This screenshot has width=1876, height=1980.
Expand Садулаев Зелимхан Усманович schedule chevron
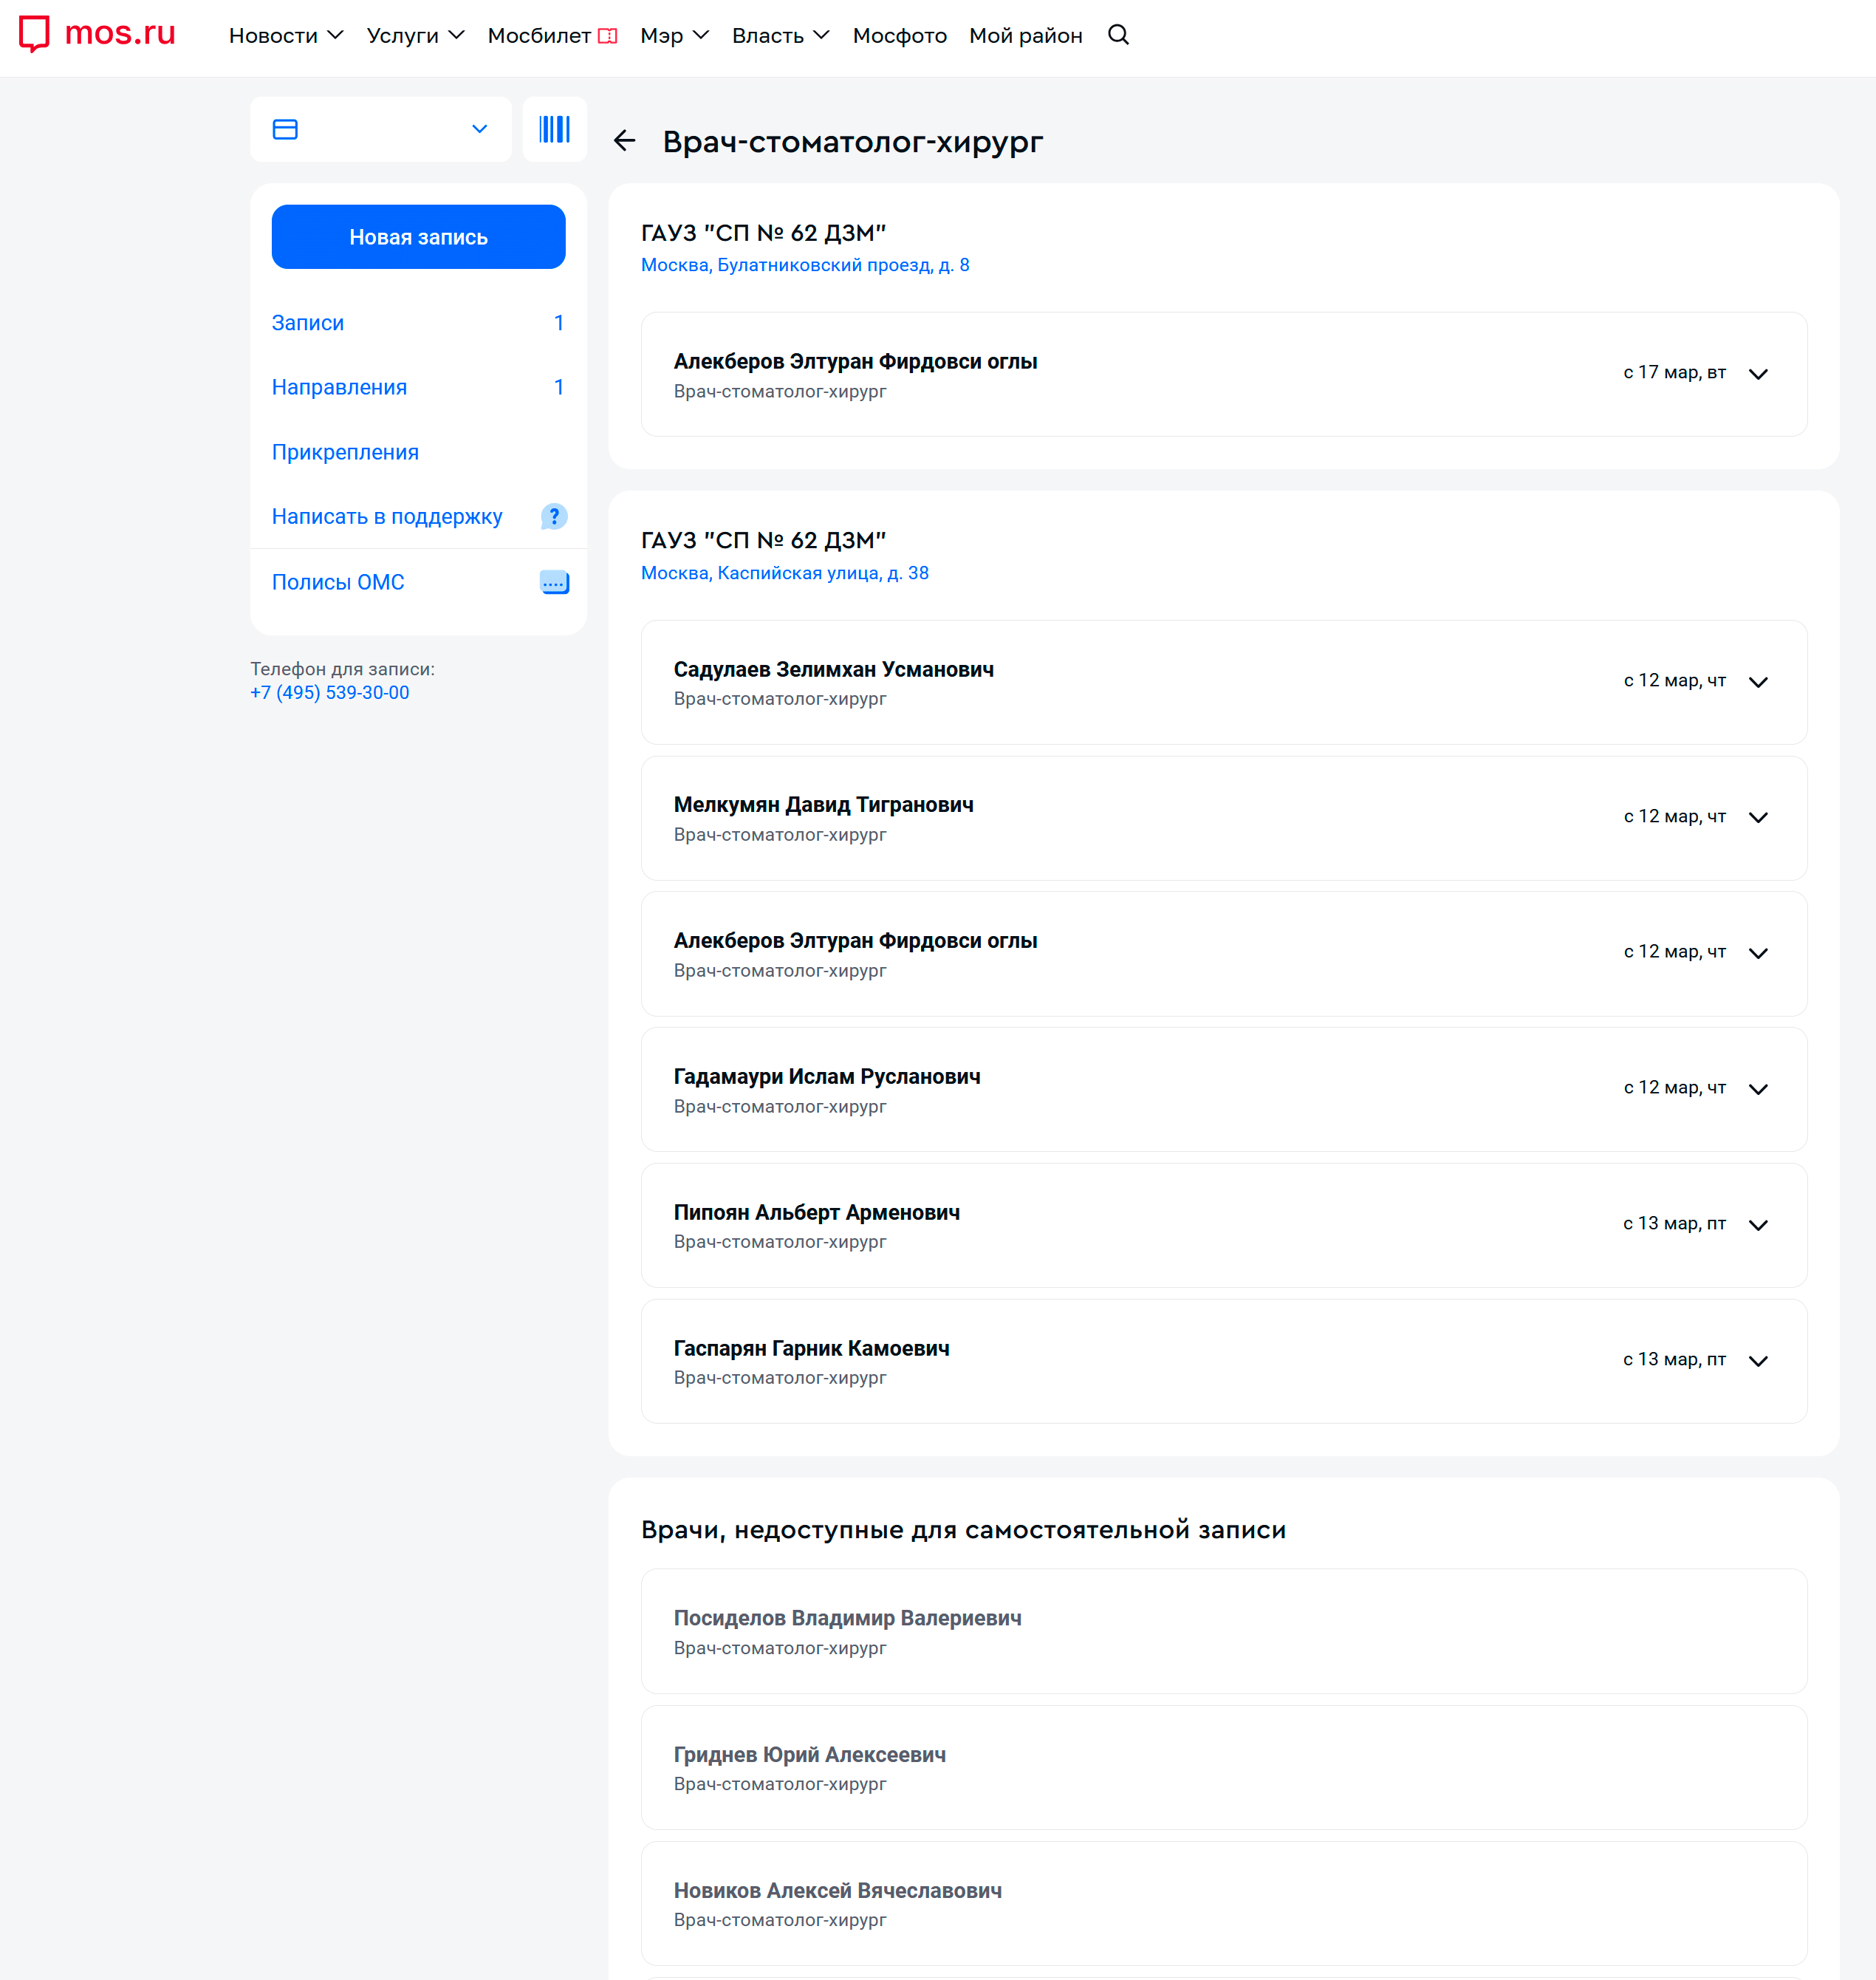(1758, 683)
